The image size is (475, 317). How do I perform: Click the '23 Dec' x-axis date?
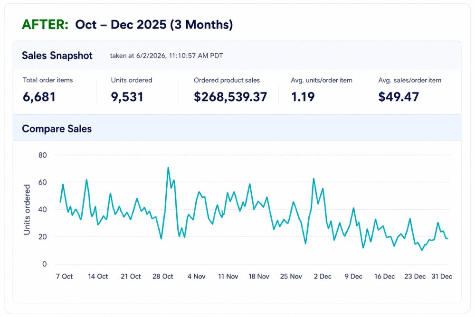click(x=415, y=277)
